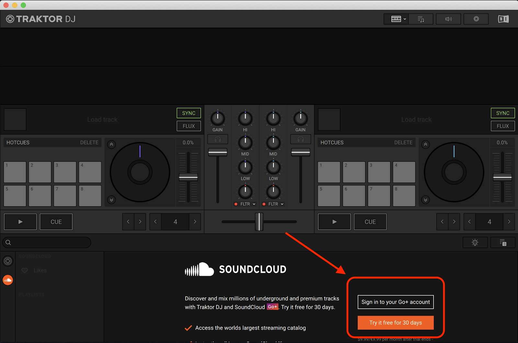Play the right deck

334,222
